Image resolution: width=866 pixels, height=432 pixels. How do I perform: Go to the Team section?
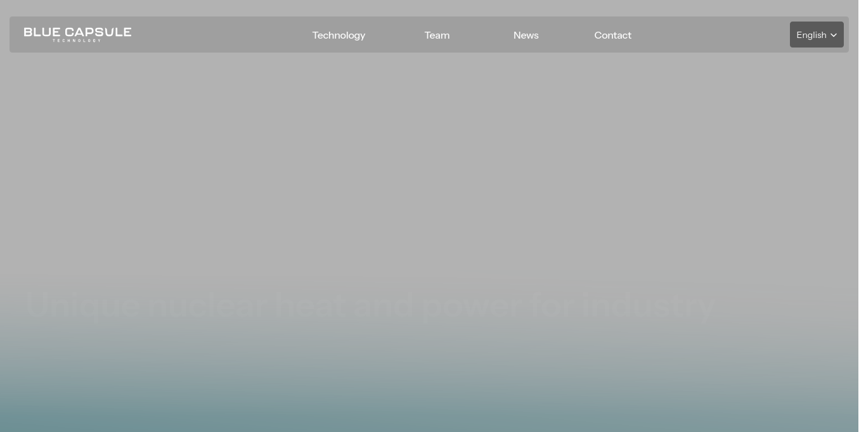(x=437, y=35)
